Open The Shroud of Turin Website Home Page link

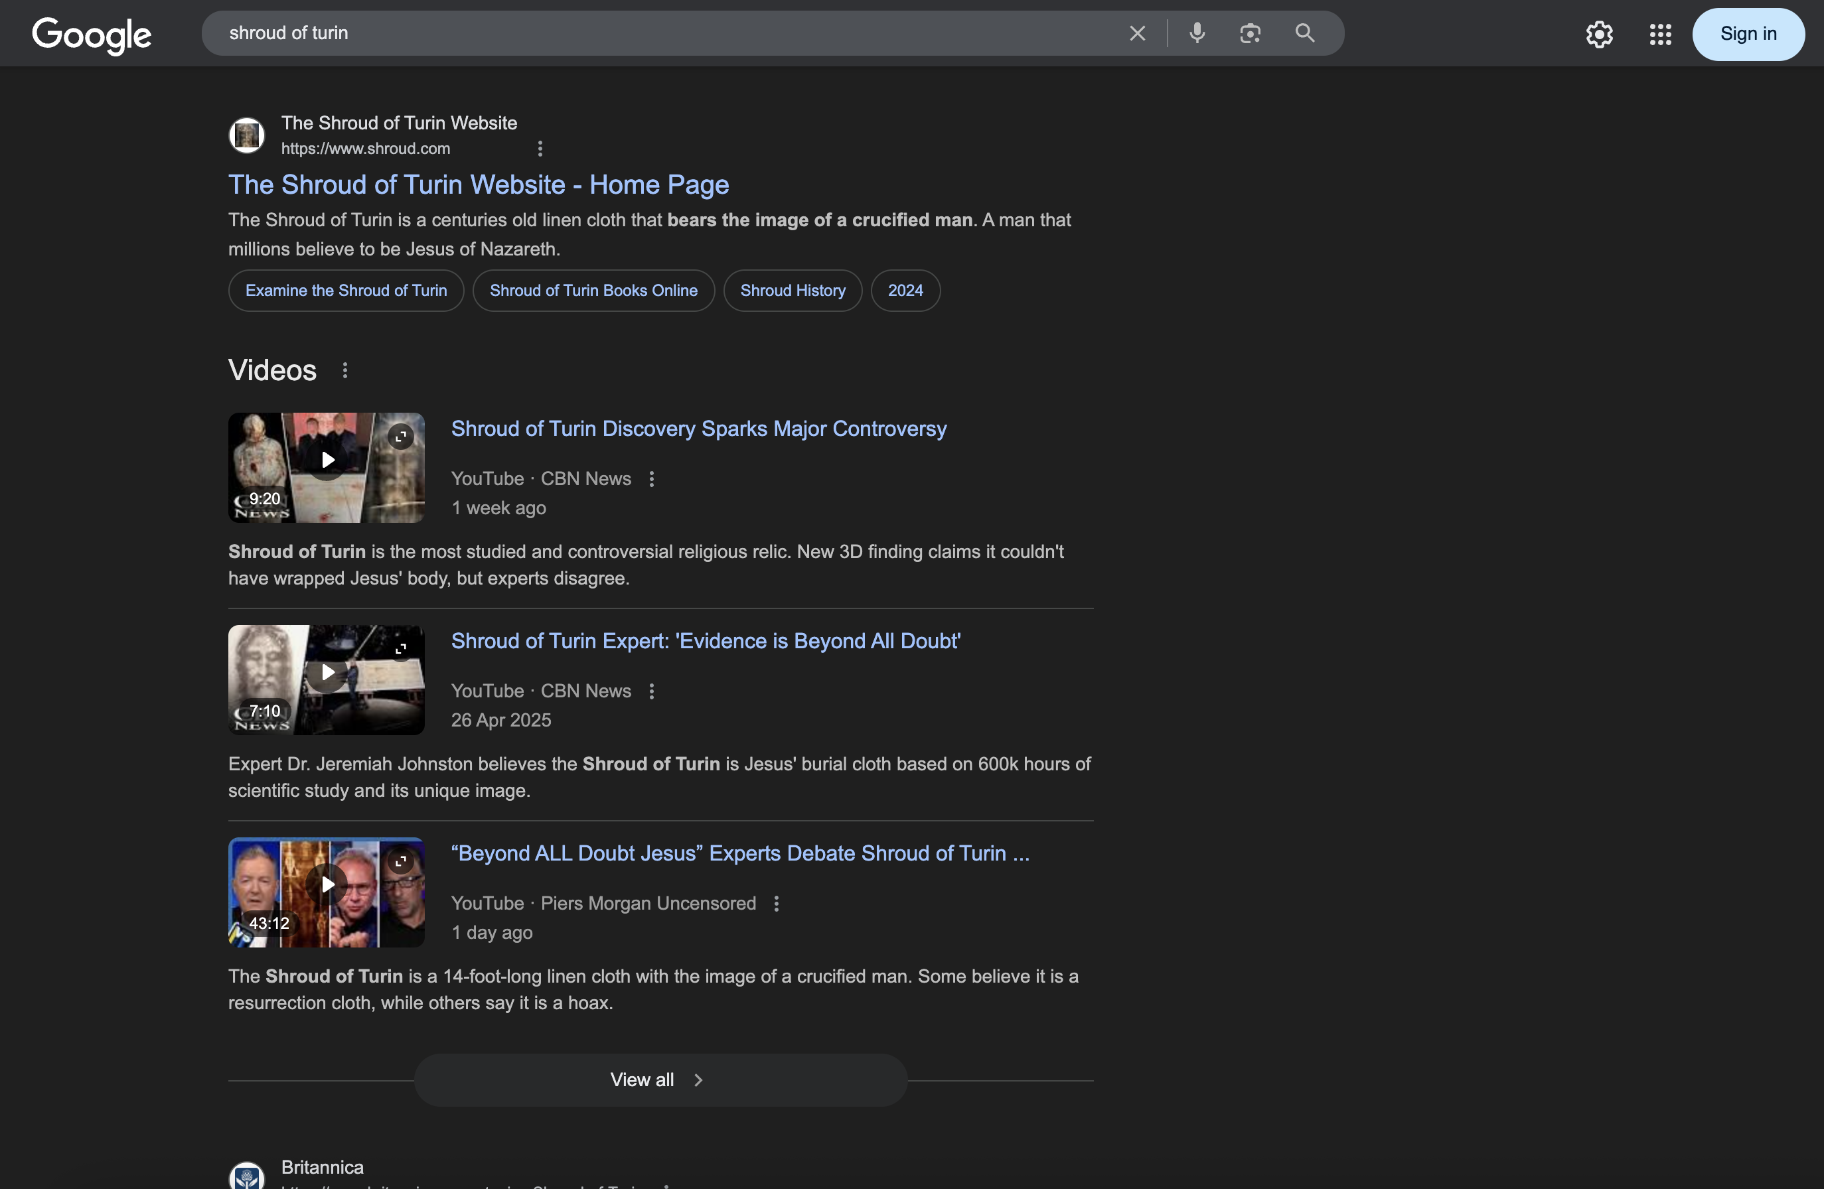coord(478,184)
